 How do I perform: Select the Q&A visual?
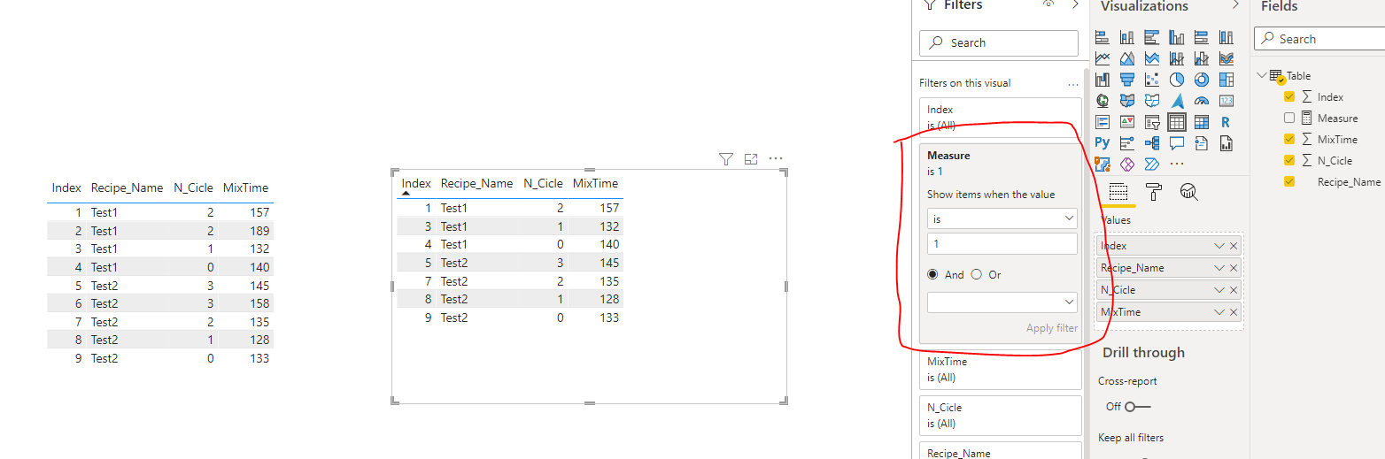1177,142
